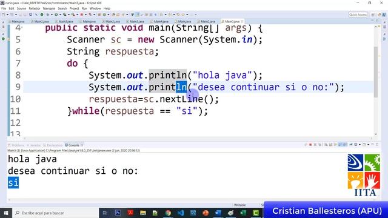Click the word 'respuesta' in the while condition
Viewport: 388px width, 218px height.
[129, 111]
